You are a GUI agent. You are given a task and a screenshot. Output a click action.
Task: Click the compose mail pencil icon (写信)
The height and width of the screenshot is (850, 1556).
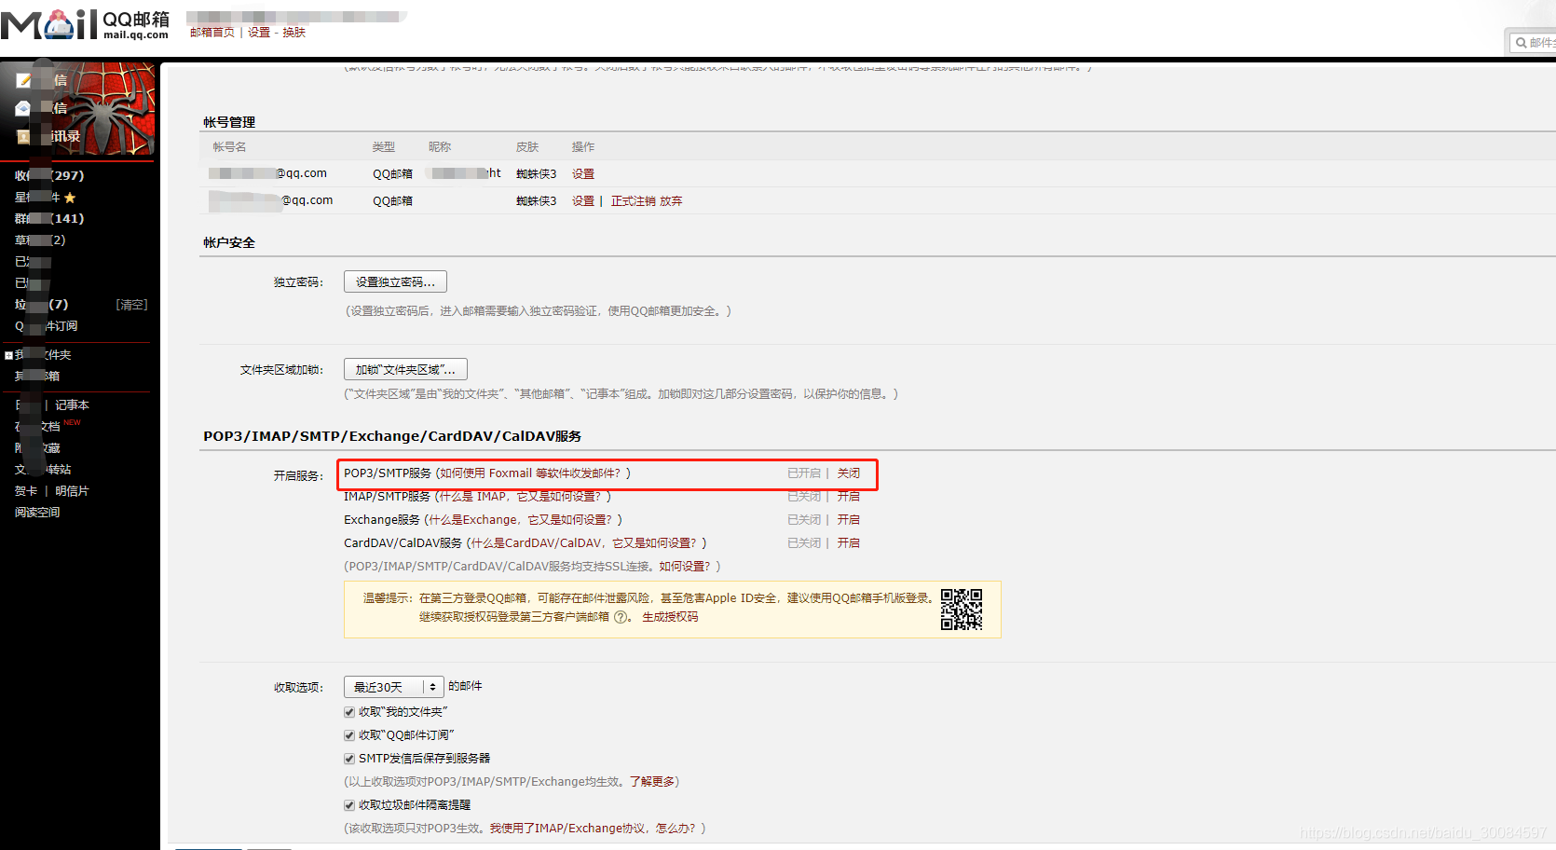[24, 80]
